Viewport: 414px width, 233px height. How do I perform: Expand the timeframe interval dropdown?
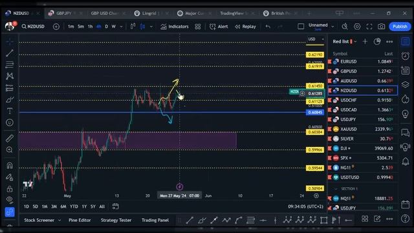[x=121, y=27]
